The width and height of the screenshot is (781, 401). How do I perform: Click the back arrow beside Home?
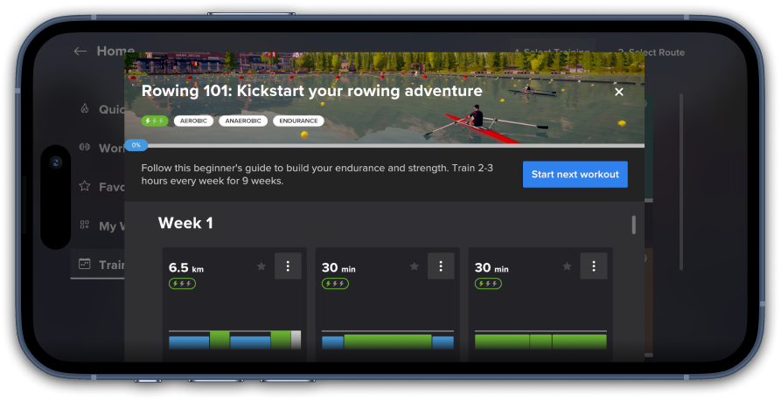(x=80, y=51)
